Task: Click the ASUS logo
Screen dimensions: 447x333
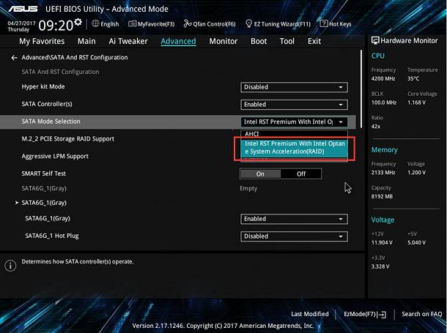Action: 23,9
